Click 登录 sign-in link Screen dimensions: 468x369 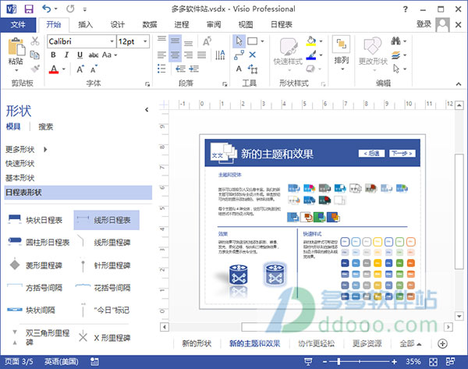coord(424,24)
